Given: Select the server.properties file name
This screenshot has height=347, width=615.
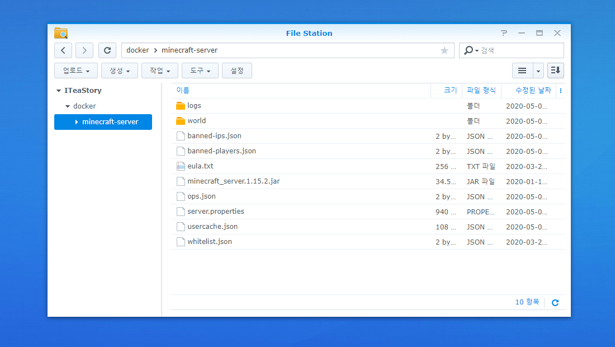Looking at the screenshot, I should click(x=216, y=211).
